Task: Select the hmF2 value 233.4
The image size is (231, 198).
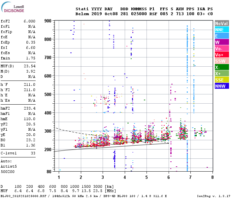Action: (29, 108)
